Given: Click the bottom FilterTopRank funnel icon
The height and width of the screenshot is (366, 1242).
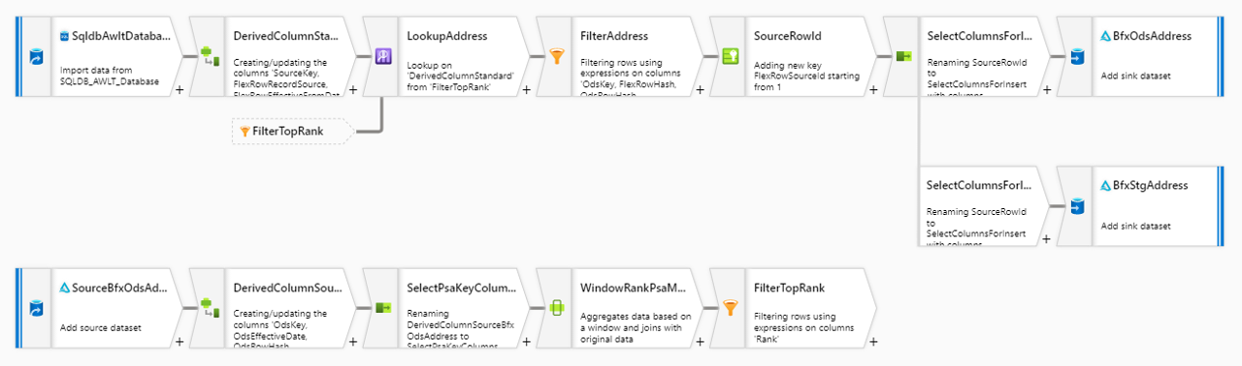Looking at the screenshot, I should [x=730, y=308].
